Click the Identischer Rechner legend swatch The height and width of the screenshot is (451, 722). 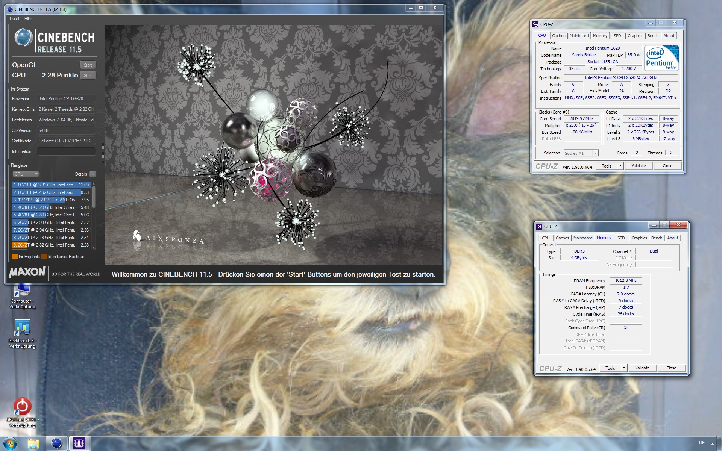[44, 257]
